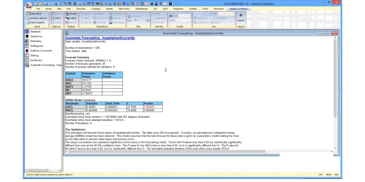
Task: Click the REC indicator in status bar
Action: [x=337, y=175]
